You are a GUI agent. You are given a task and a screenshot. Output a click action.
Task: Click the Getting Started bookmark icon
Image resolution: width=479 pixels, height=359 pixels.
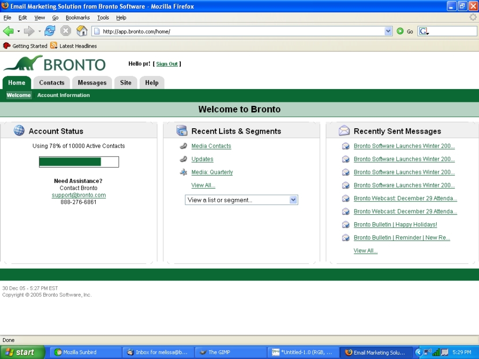(7, 46)
